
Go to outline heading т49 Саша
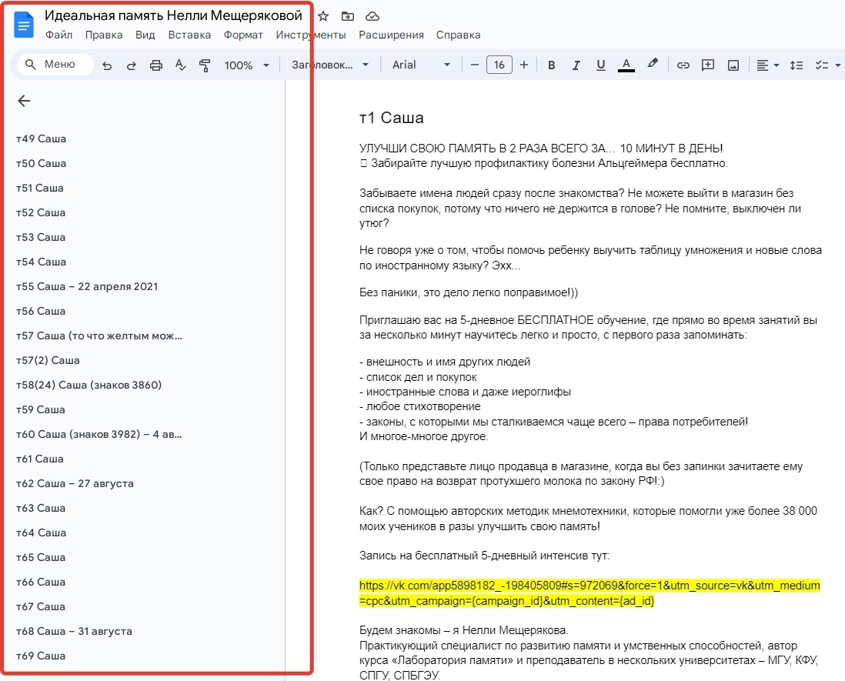pos(41,139)
